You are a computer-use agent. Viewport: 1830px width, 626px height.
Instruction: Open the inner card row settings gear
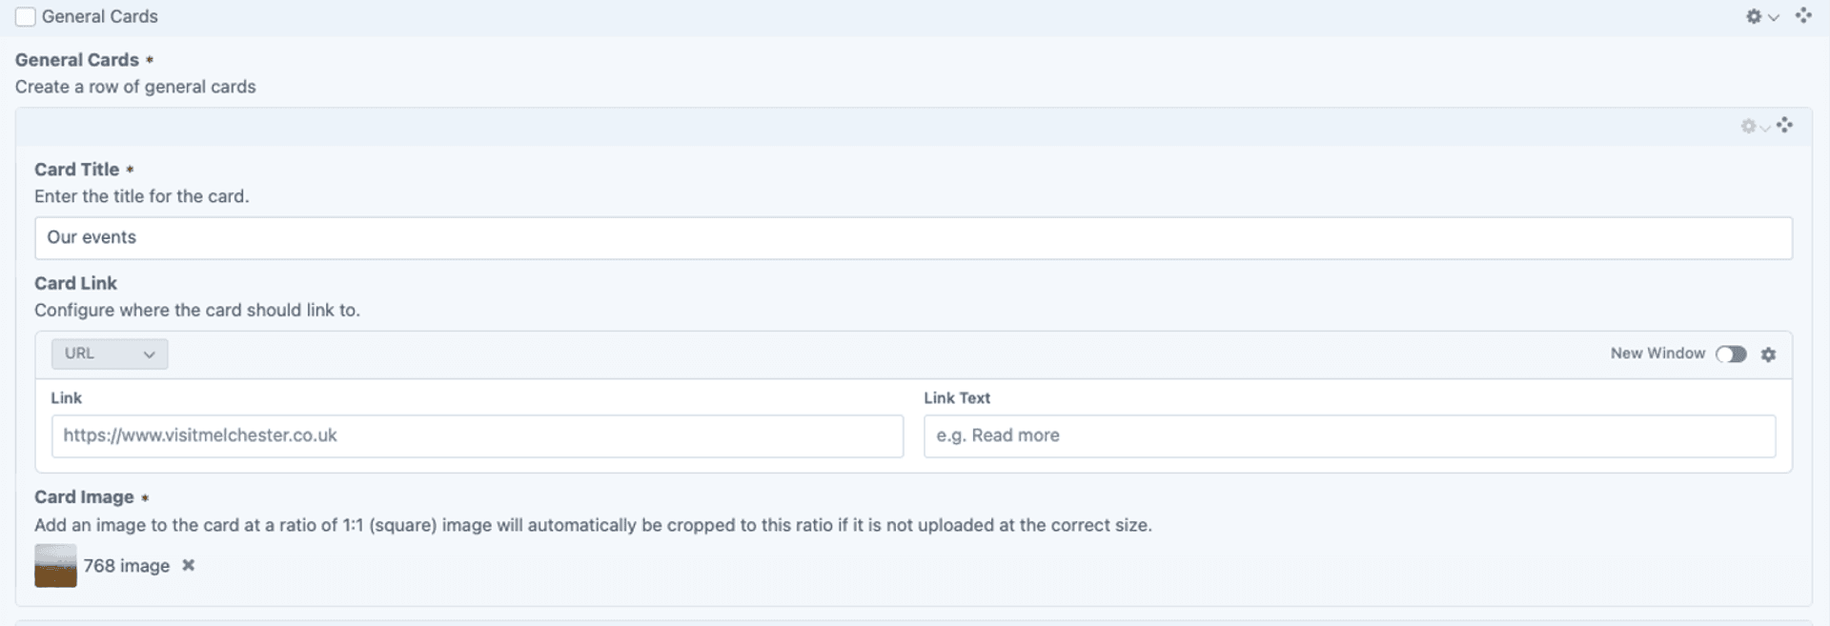click(1748, 126)
